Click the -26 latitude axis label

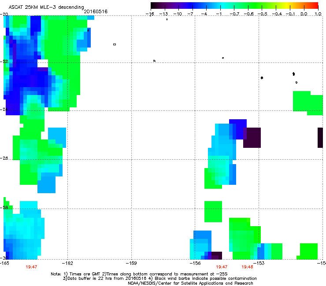[4, 158]
